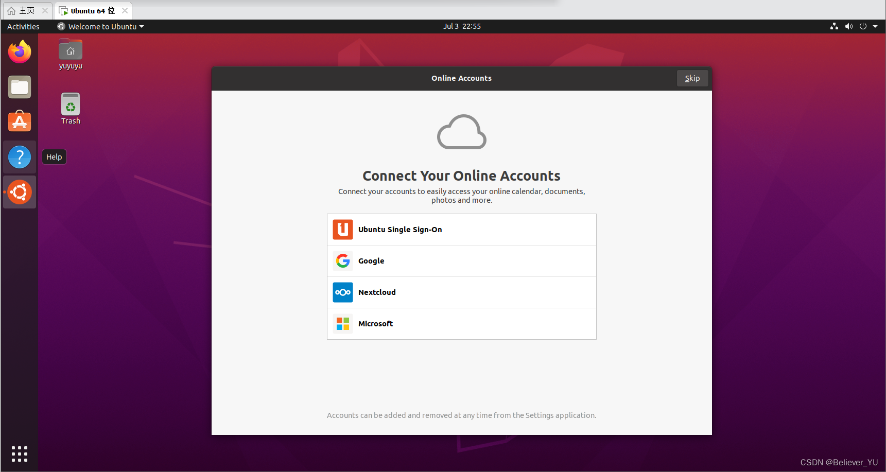Close the Ubuntu 64 位 tab
The height and width of the screenshot is (472, 886).
coord(125,11)
